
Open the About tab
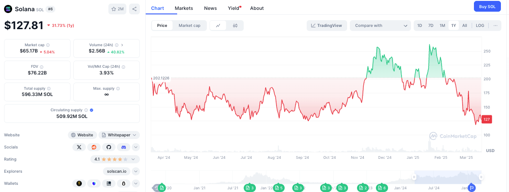pyautogui.click(x=257, y=9)
